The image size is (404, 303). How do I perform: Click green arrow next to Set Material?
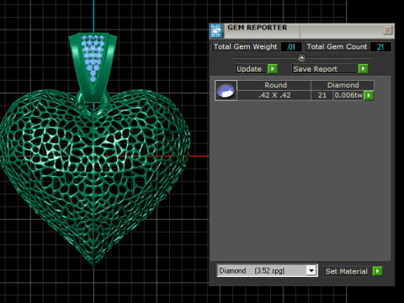(377, 271)
